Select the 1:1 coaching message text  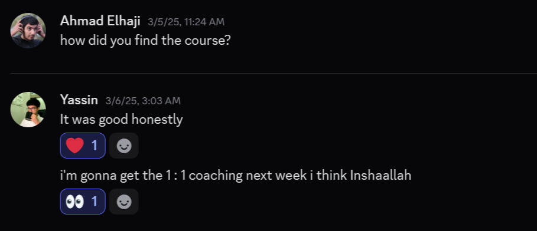(236, 176)
